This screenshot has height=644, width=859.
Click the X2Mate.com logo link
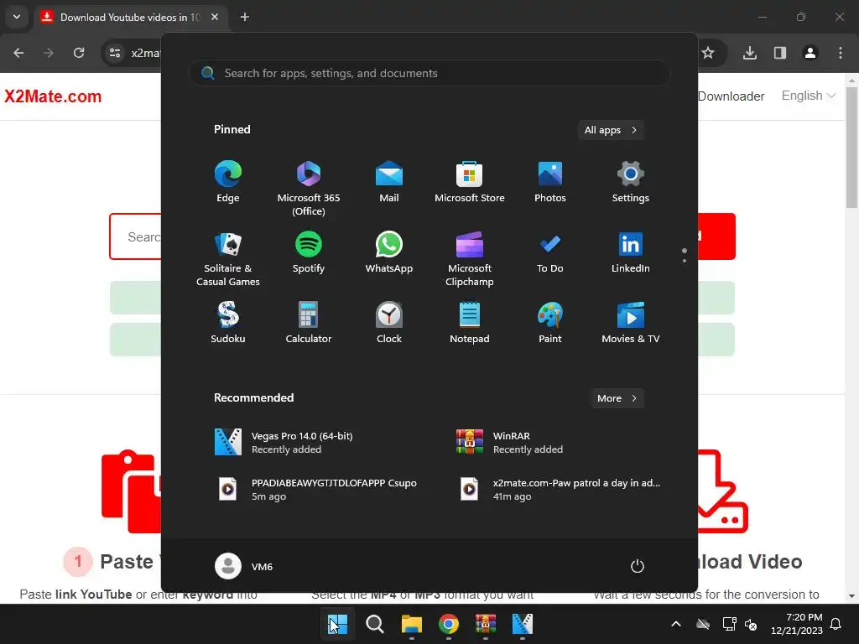point(53,96)
